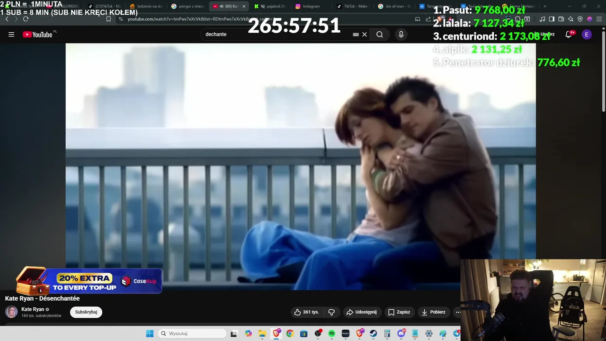This screenshot has height=341, width=606.
Task: Click the video player to pause
Action: click(301, 166)
